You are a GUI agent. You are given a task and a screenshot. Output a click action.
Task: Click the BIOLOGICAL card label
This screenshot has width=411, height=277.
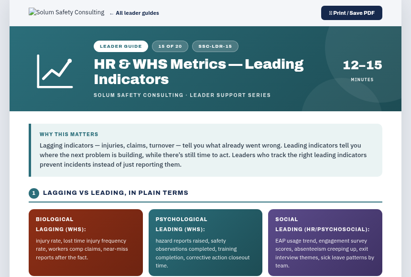(x=54, y=219)
